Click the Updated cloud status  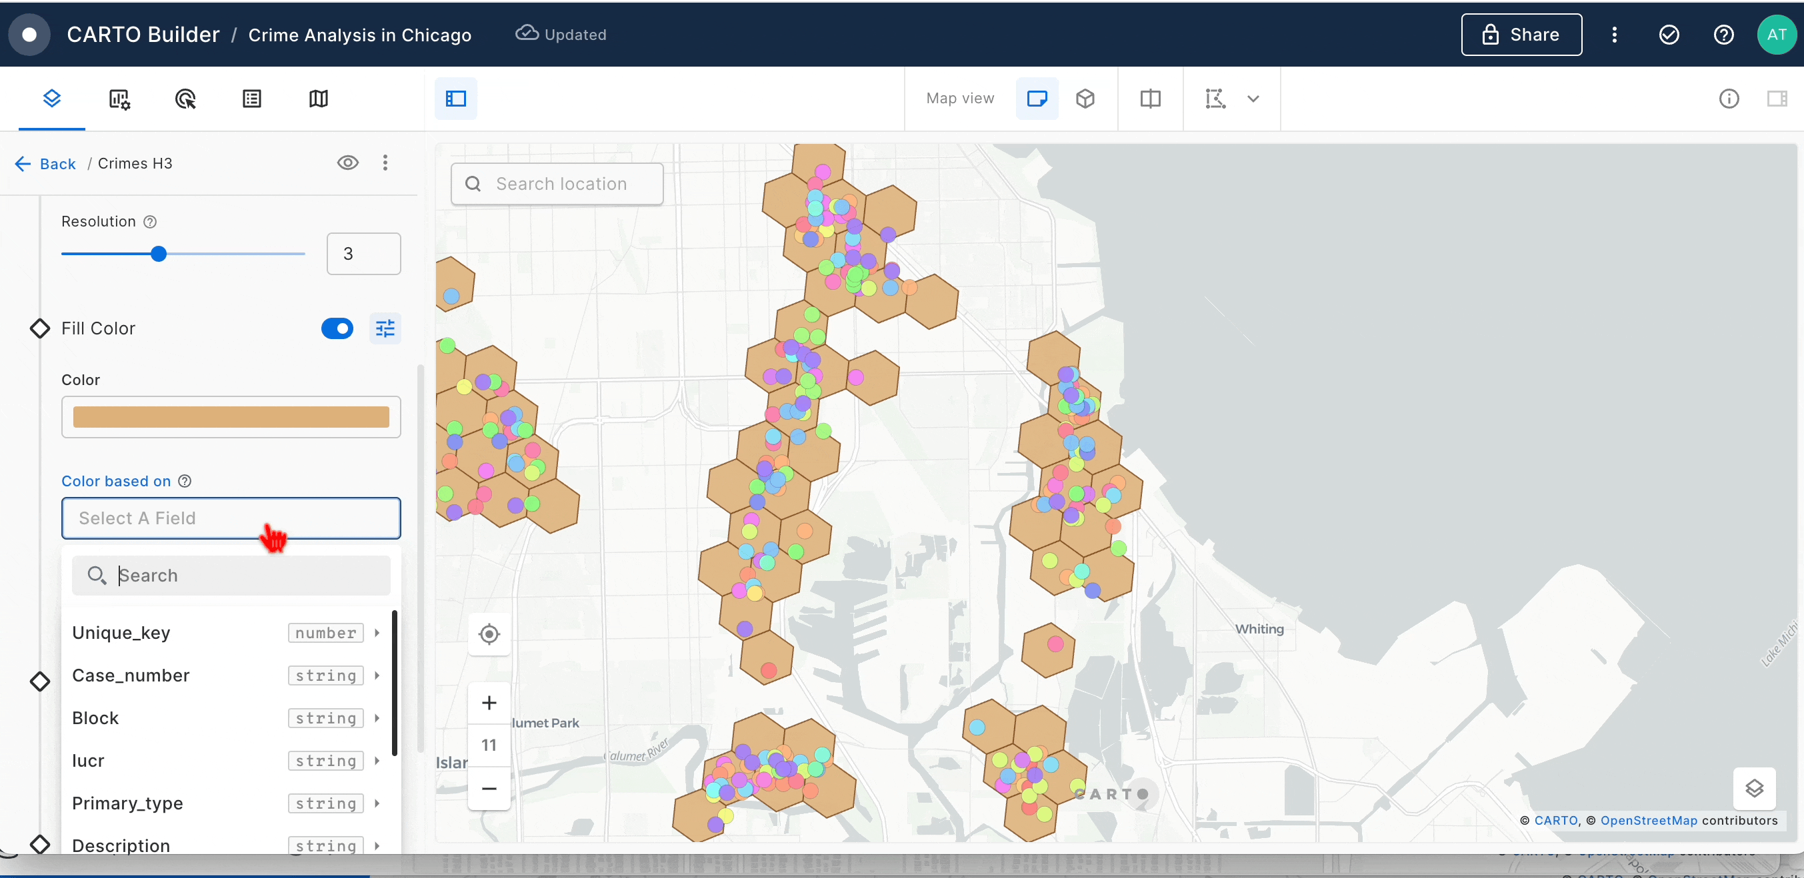click(x=561, y=34)
